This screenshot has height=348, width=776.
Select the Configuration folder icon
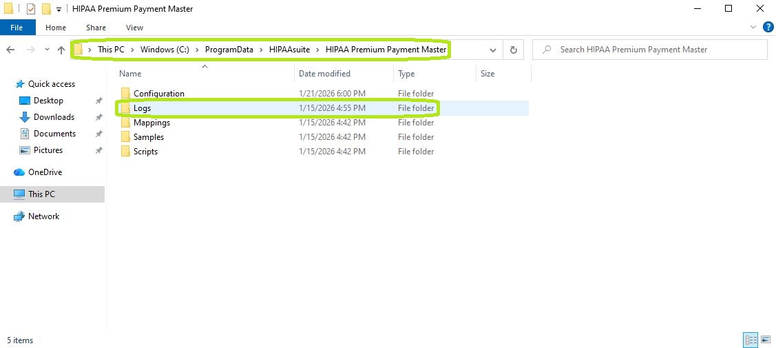click(x=125, y=93)
